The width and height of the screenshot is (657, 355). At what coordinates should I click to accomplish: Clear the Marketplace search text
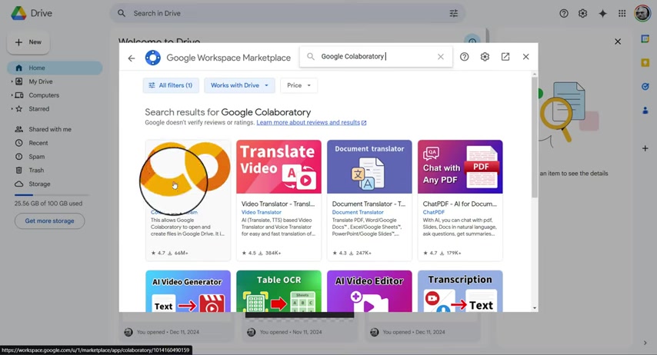click(x=440, y=57)
